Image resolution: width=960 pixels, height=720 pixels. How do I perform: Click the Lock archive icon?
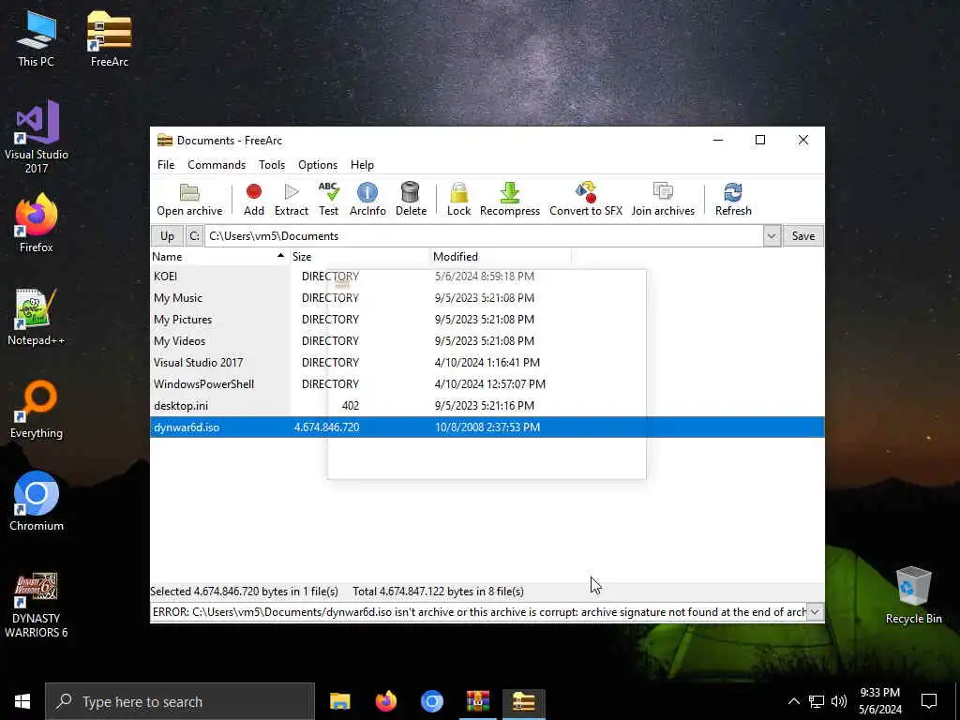(458, 199)
